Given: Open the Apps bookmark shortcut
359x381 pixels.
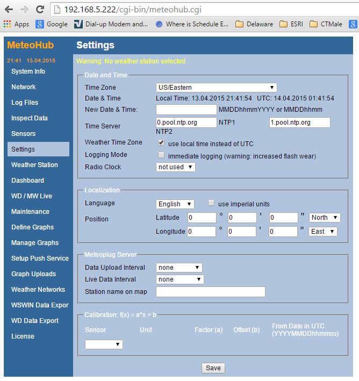Looking at the screenshot, I should pyautogui.click(x=16, y=24).
